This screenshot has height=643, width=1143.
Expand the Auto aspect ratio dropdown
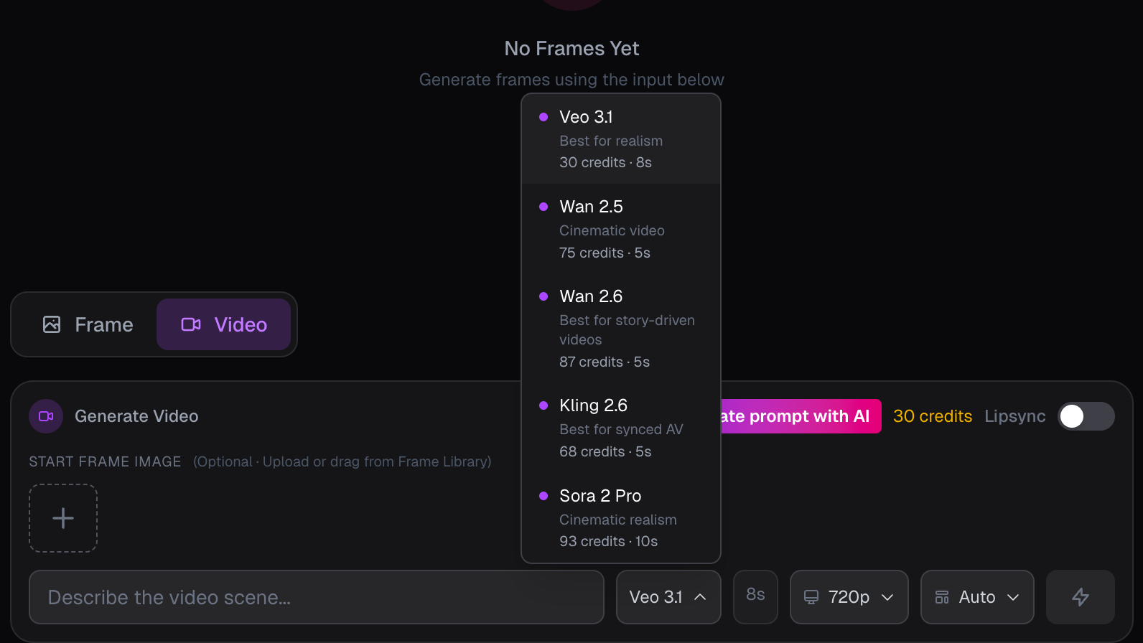tap(976, 597)
